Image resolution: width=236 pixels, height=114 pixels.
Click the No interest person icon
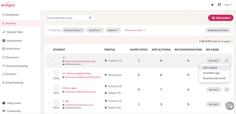pyautogui.click(x=106, y=75)
